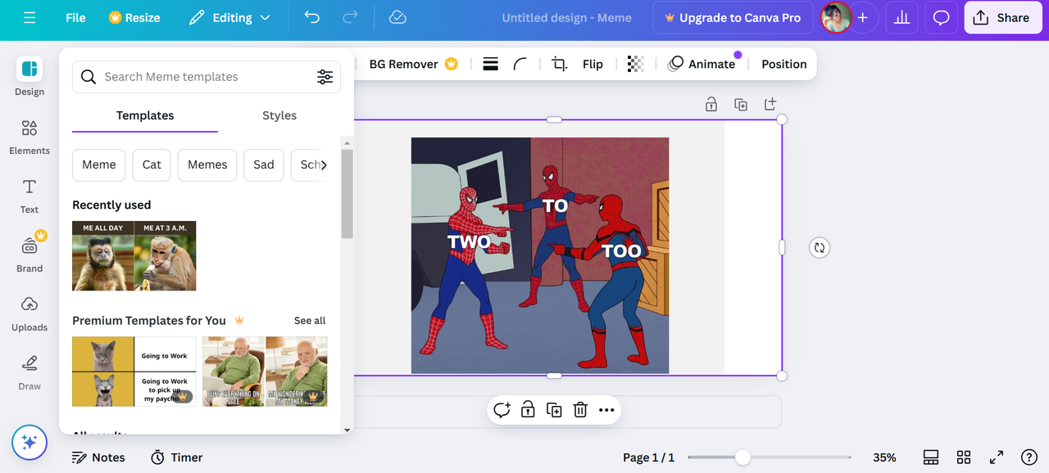The height and width of the screenshot is (473, 1049).
Task: Open the Text sidebar panel
Action: pyautogui.click(x=30, y=196)
